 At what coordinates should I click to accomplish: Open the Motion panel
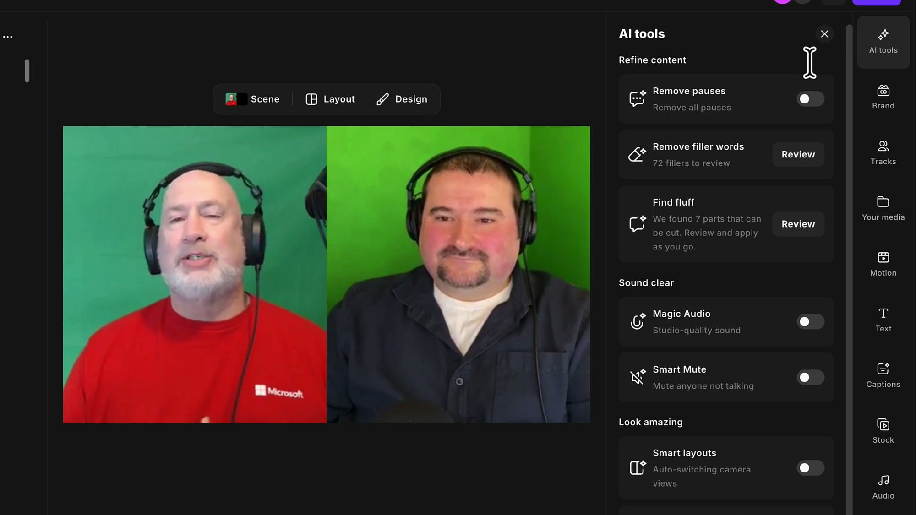click(883, 265)
